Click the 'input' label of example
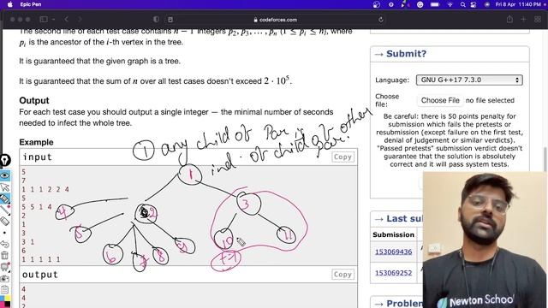548x308 pixels. point(37,157)
